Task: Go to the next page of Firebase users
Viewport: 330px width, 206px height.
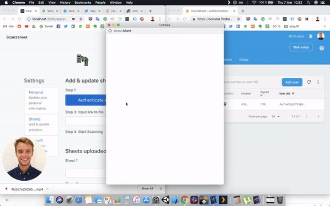Action: point(318,116)
